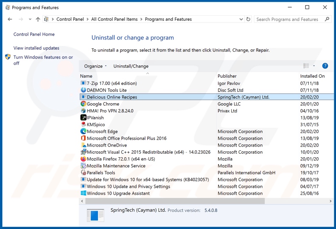Select the KMSpico program name
This screenshot has width=336, height=229.
[x=96, y=124]
